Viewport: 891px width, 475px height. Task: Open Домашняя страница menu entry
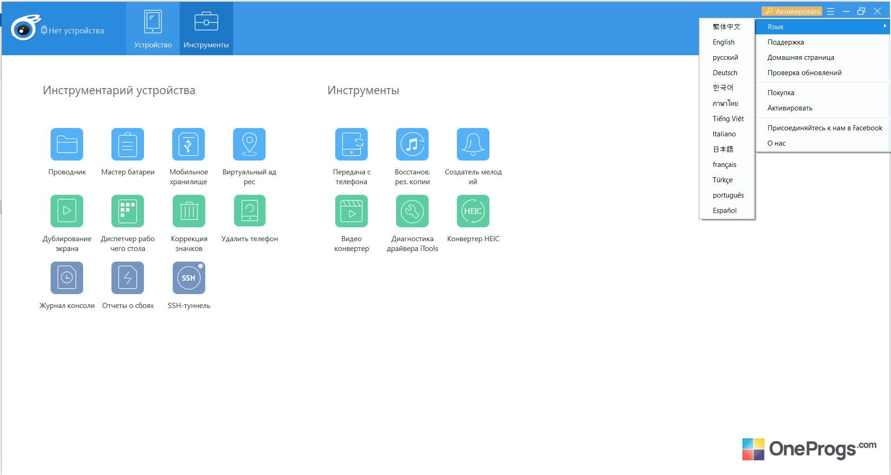tap(823, 58)
